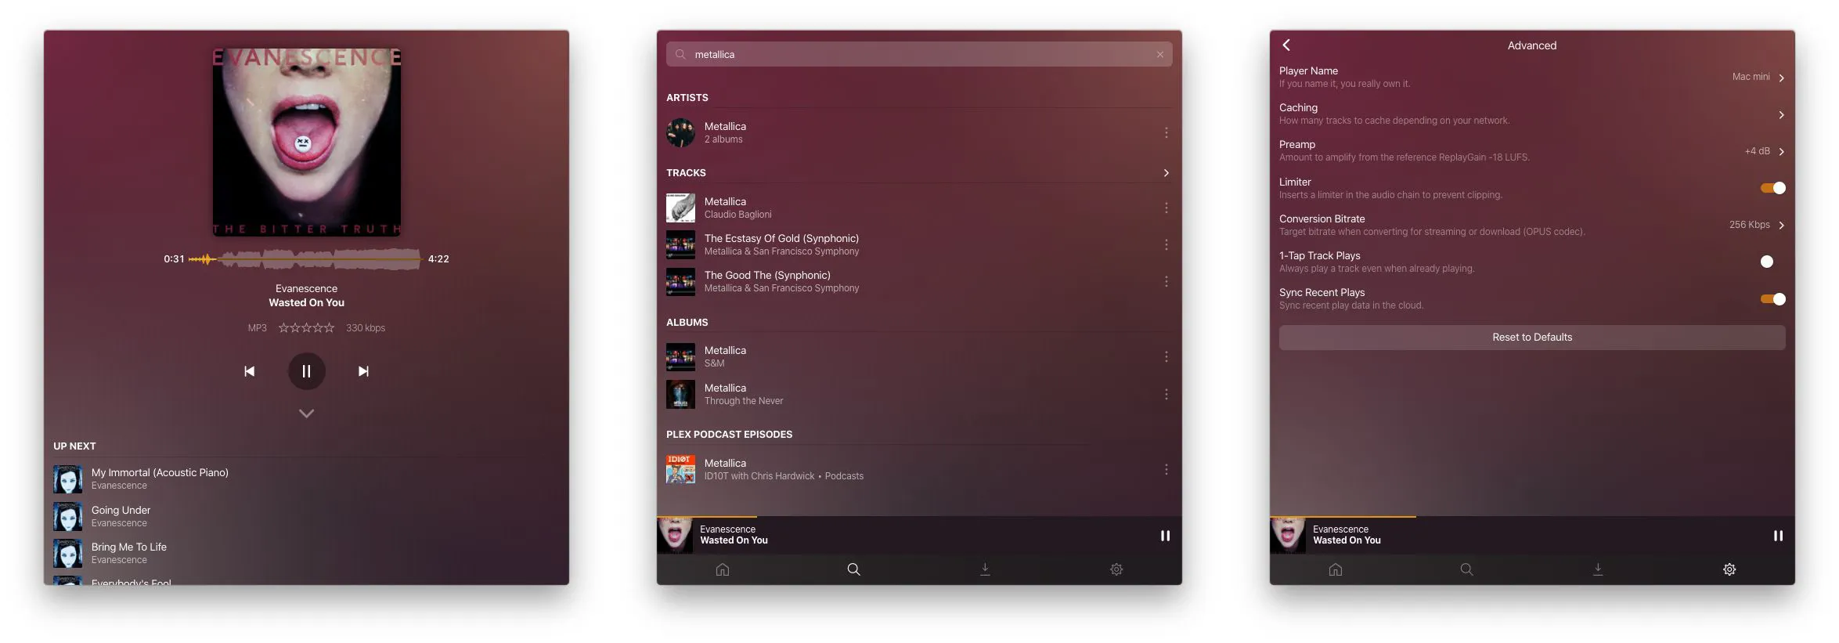Rate track using the star rating
Image resolution: width=1839 pixels, height=643 pixels.
tap(306, 327)
